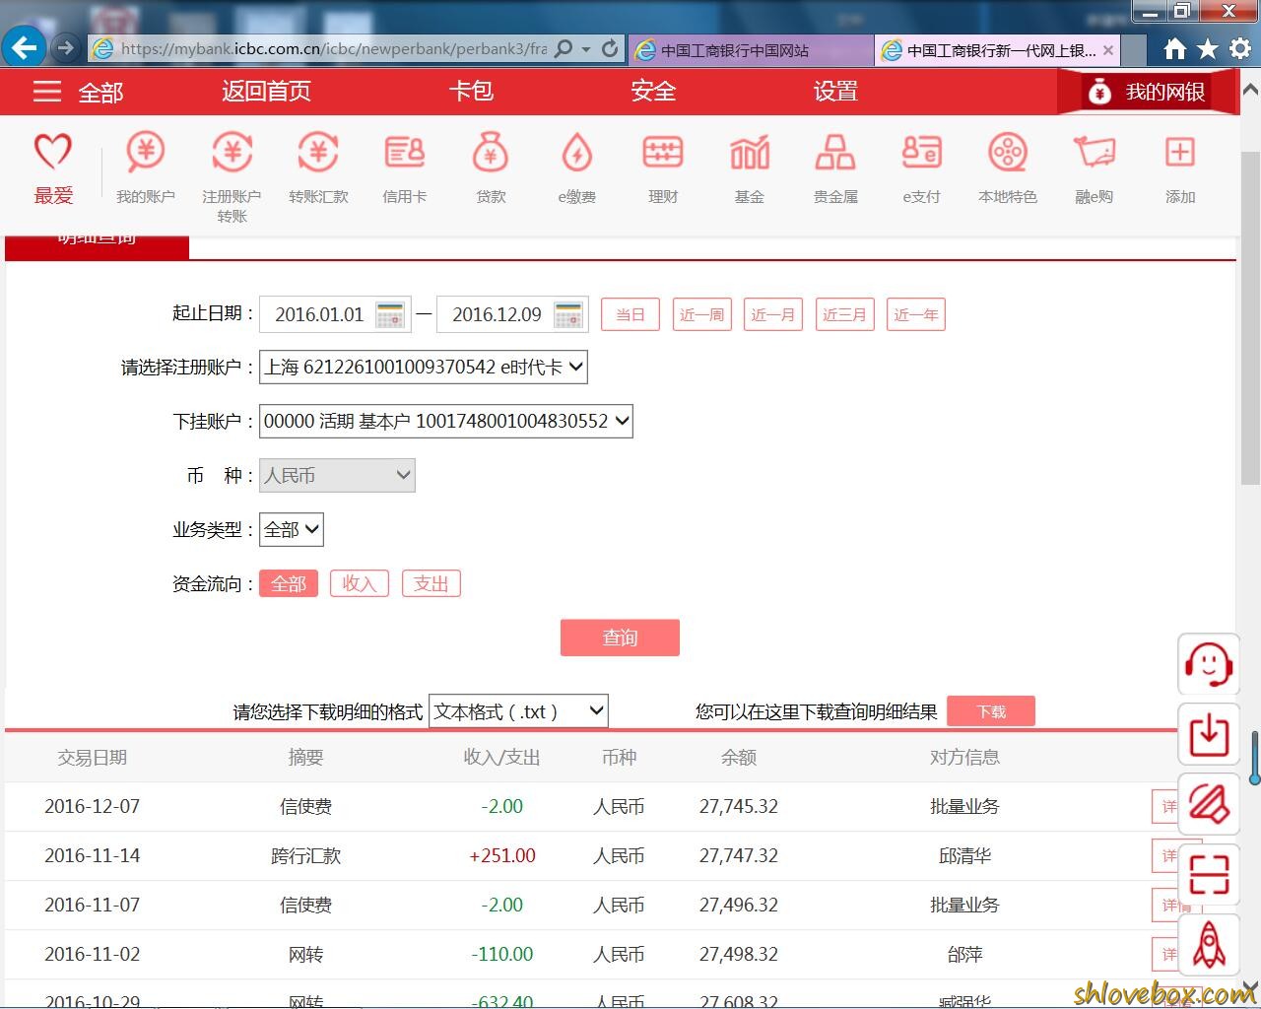Click the floating scan frame icon
This screenshot has height=1009, width=1261.
[x=1209, y=874]
